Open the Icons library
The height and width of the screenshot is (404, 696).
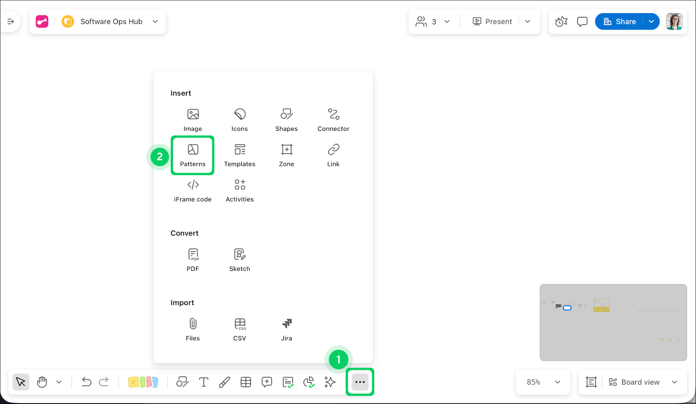(239, 120)
